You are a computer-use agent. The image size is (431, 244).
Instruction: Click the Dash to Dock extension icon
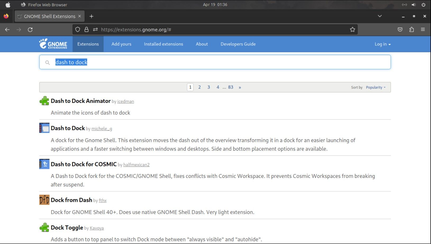[x=44, y=128]
